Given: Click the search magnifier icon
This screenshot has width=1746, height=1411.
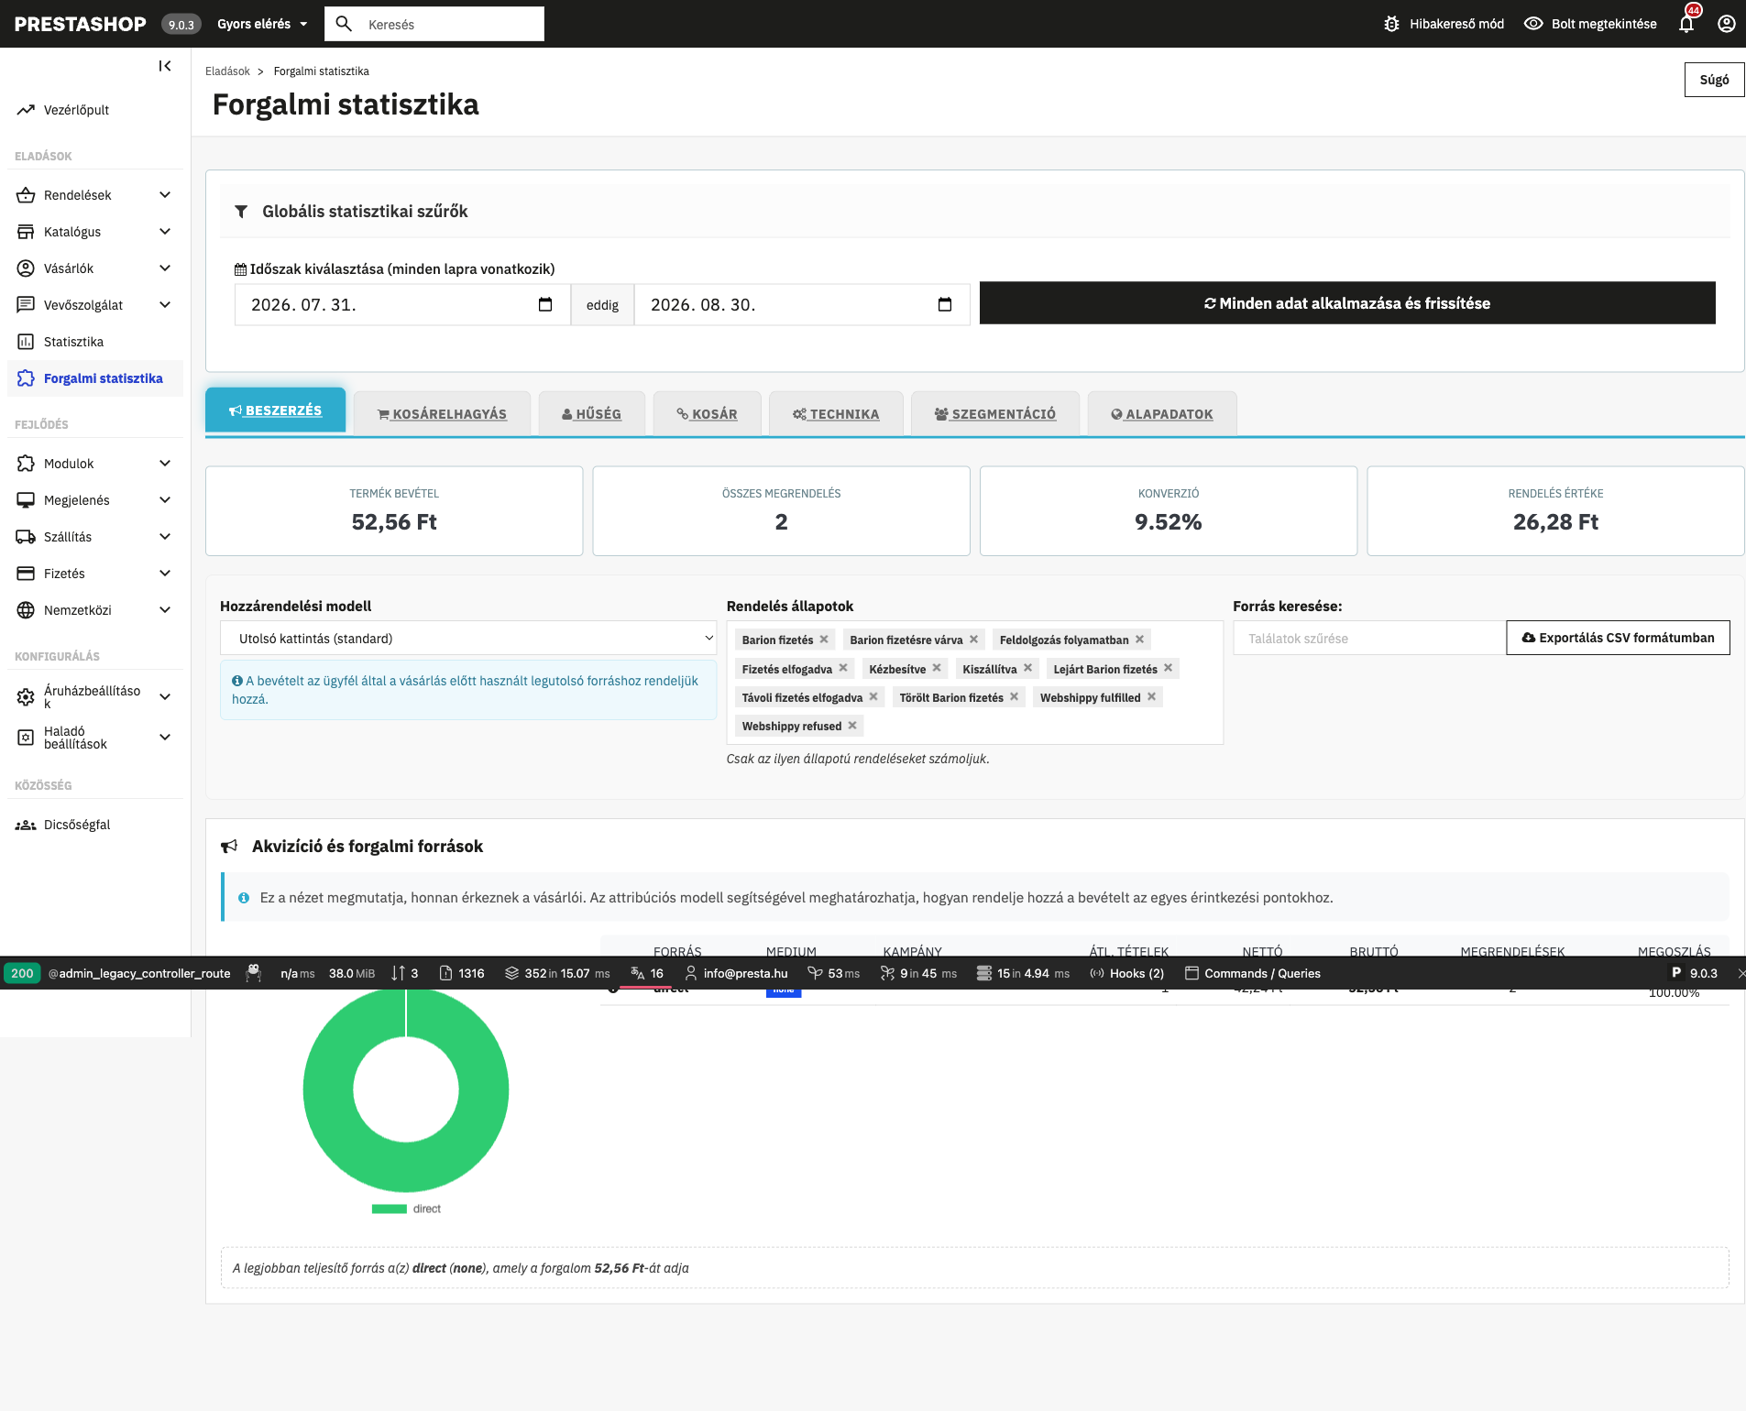Looking at the screenshot, I should pyautogui.click(x=344, y=24).
